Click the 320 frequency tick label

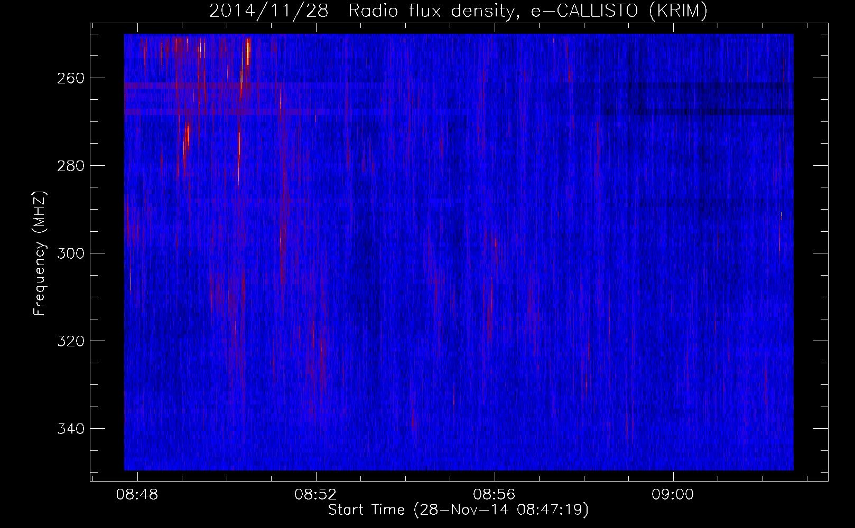pyautogui.click(x=70, y=341)
